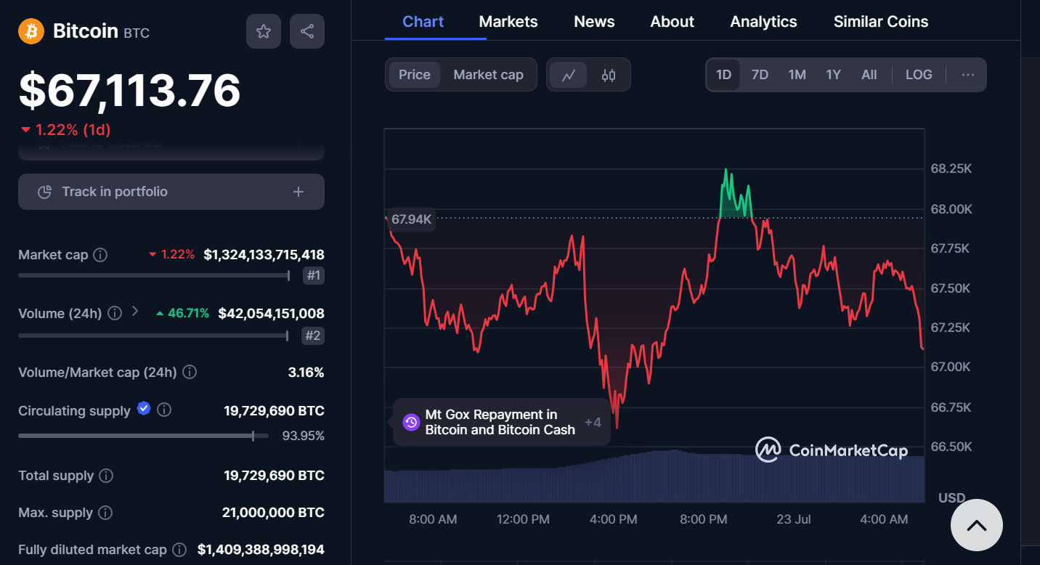Click the 46.71% volume change
This screenshot has width=1040, height=565.
point(188,313)
